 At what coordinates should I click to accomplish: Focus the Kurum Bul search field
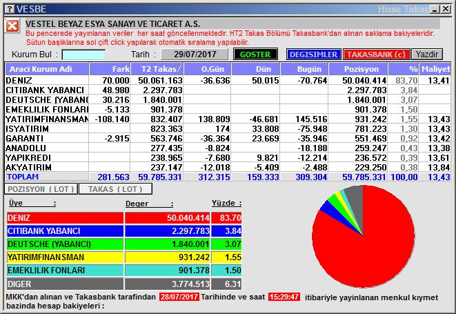tap(83, 55)
